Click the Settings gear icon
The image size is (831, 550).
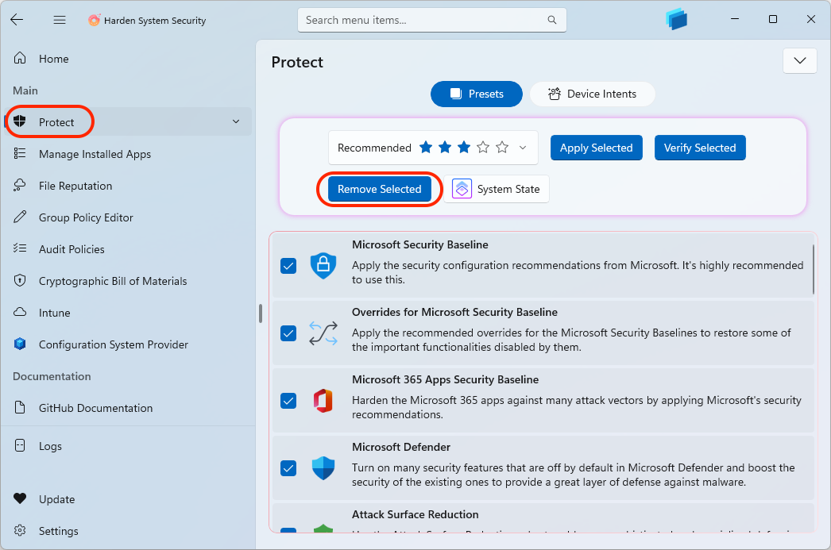coord(20,530)
